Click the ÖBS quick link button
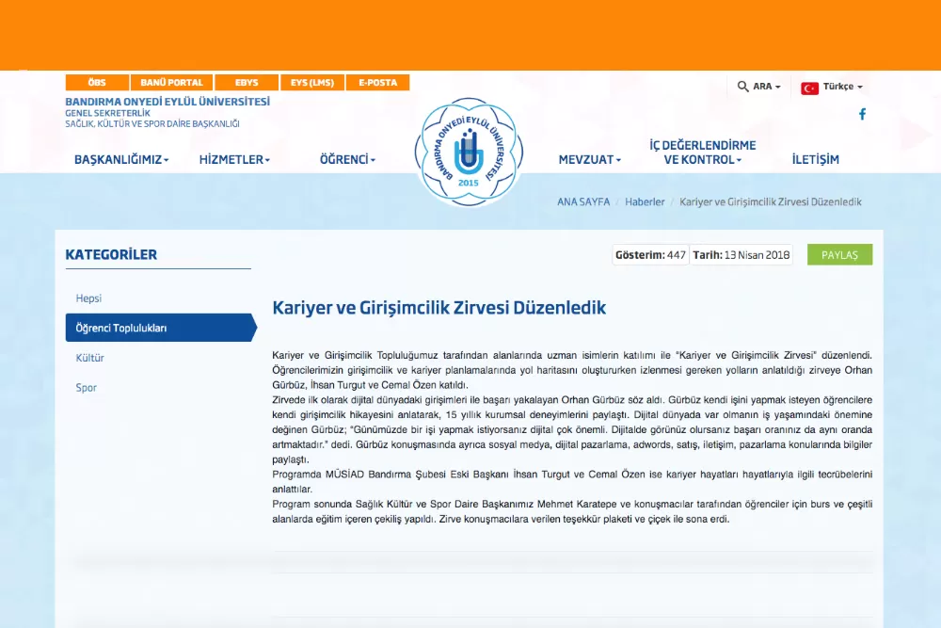Viewport: 941px width, 628px height. click(x=97, y=83)
